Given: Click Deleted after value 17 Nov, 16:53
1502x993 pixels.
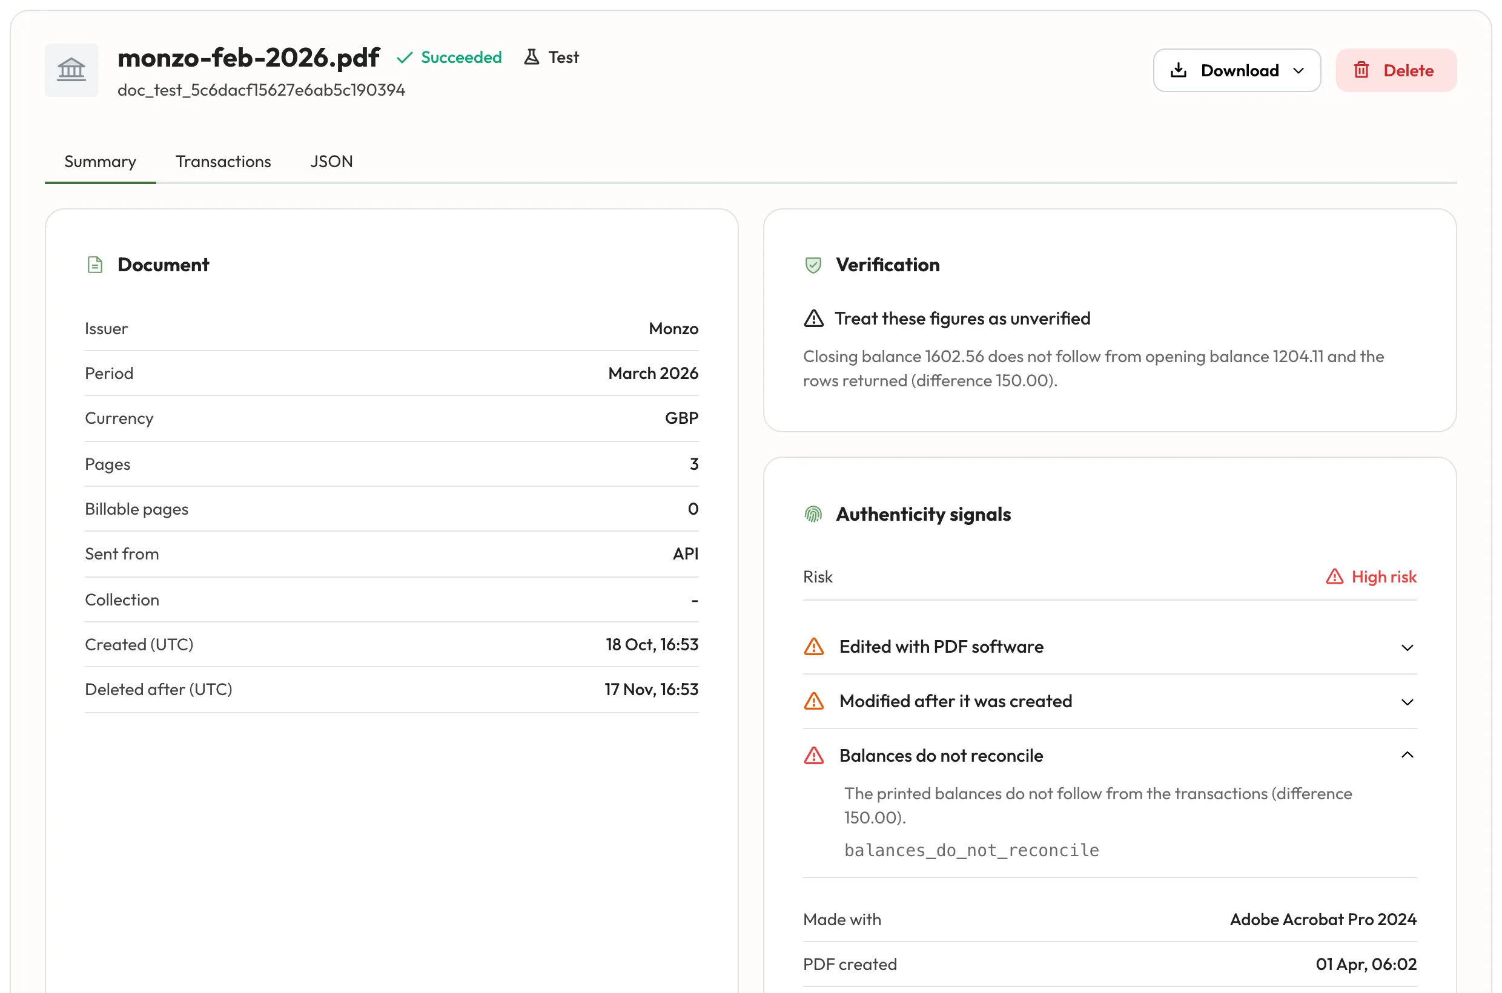Looking at the screenshot, I should click(651, 690).
